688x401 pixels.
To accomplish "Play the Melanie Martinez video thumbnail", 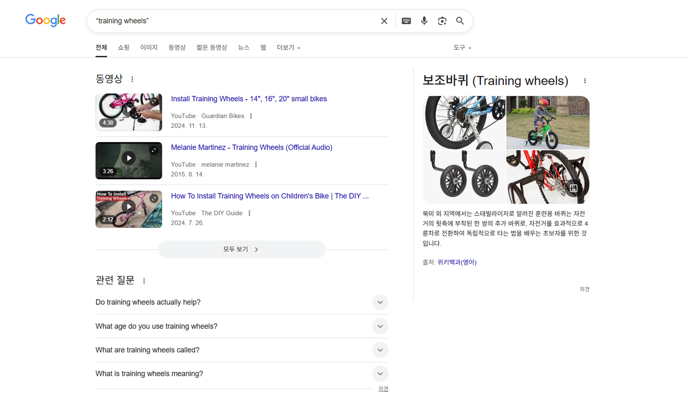I will 129,159.
